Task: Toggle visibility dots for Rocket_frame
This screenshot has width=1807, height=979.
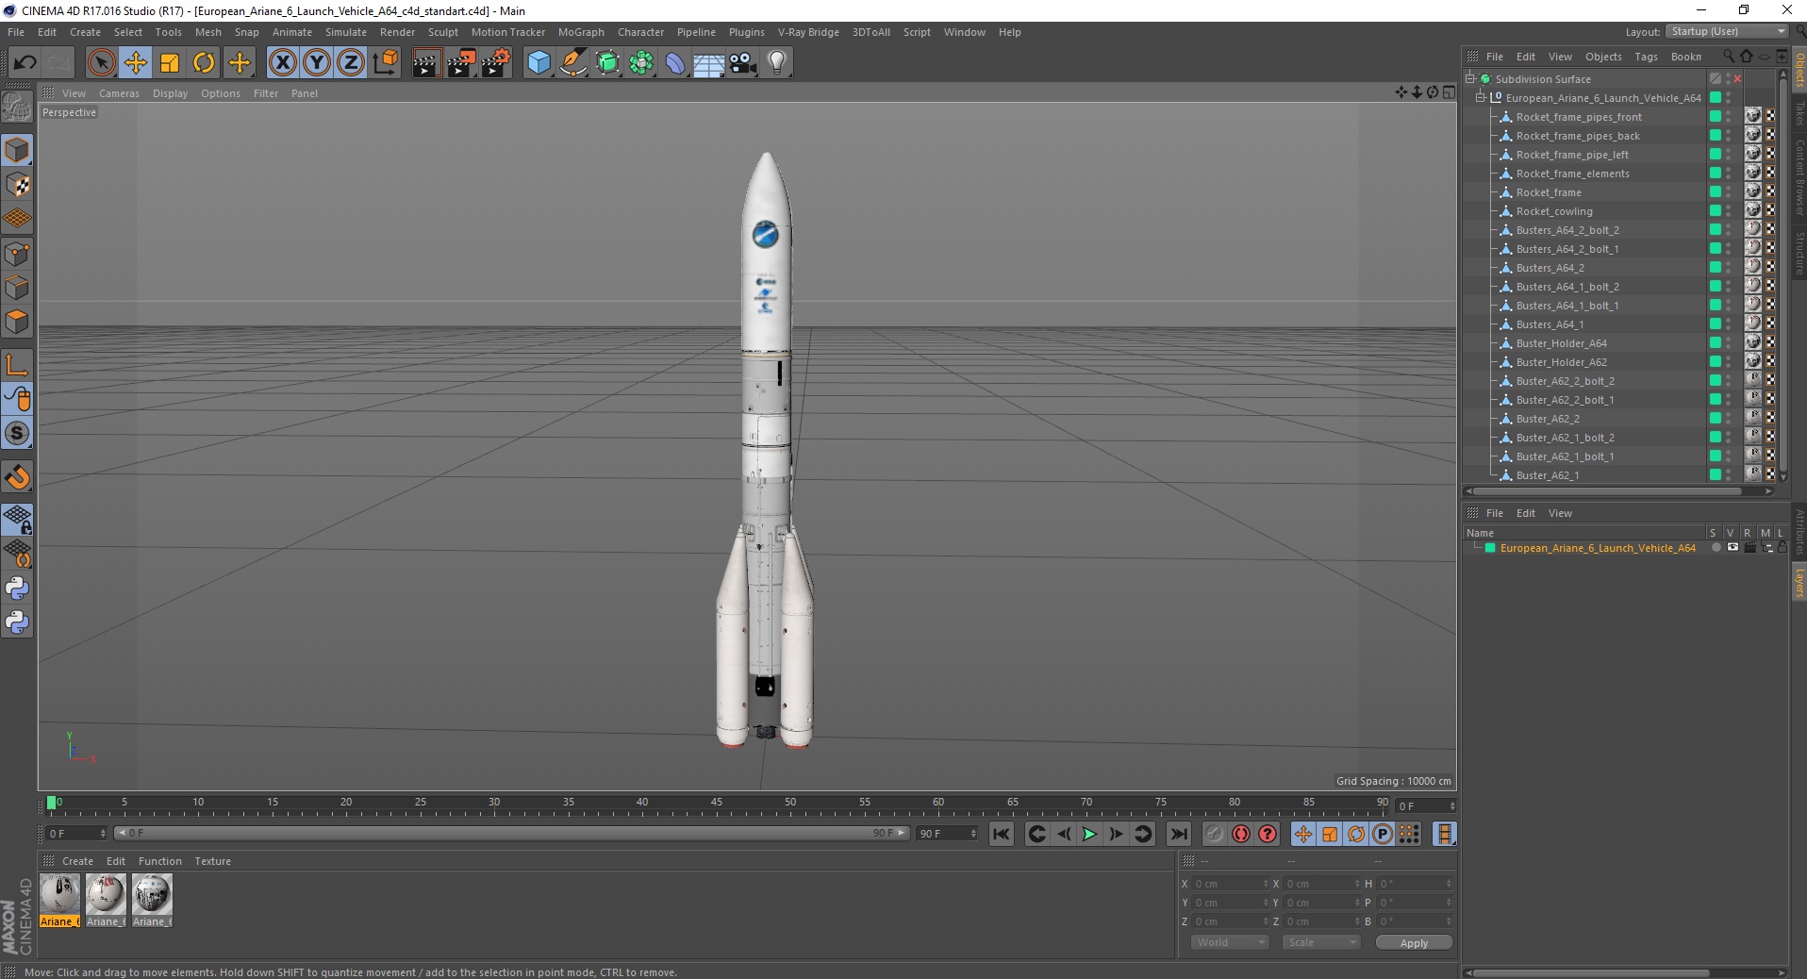Action: pos(1728,192)
